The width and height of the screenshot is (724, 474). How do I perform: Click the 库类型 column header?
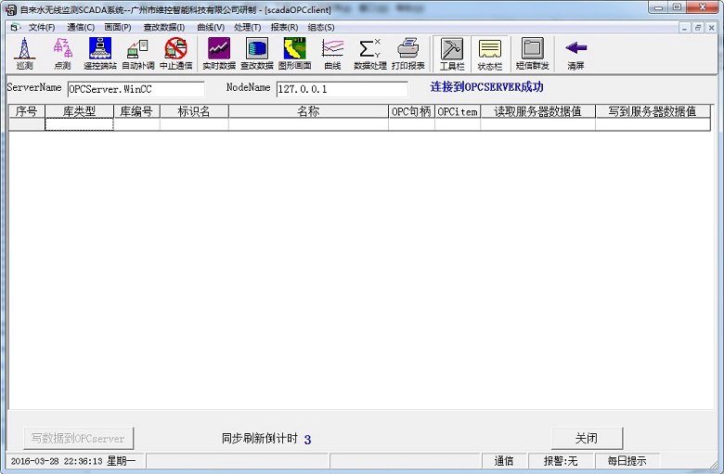point(79,111)
